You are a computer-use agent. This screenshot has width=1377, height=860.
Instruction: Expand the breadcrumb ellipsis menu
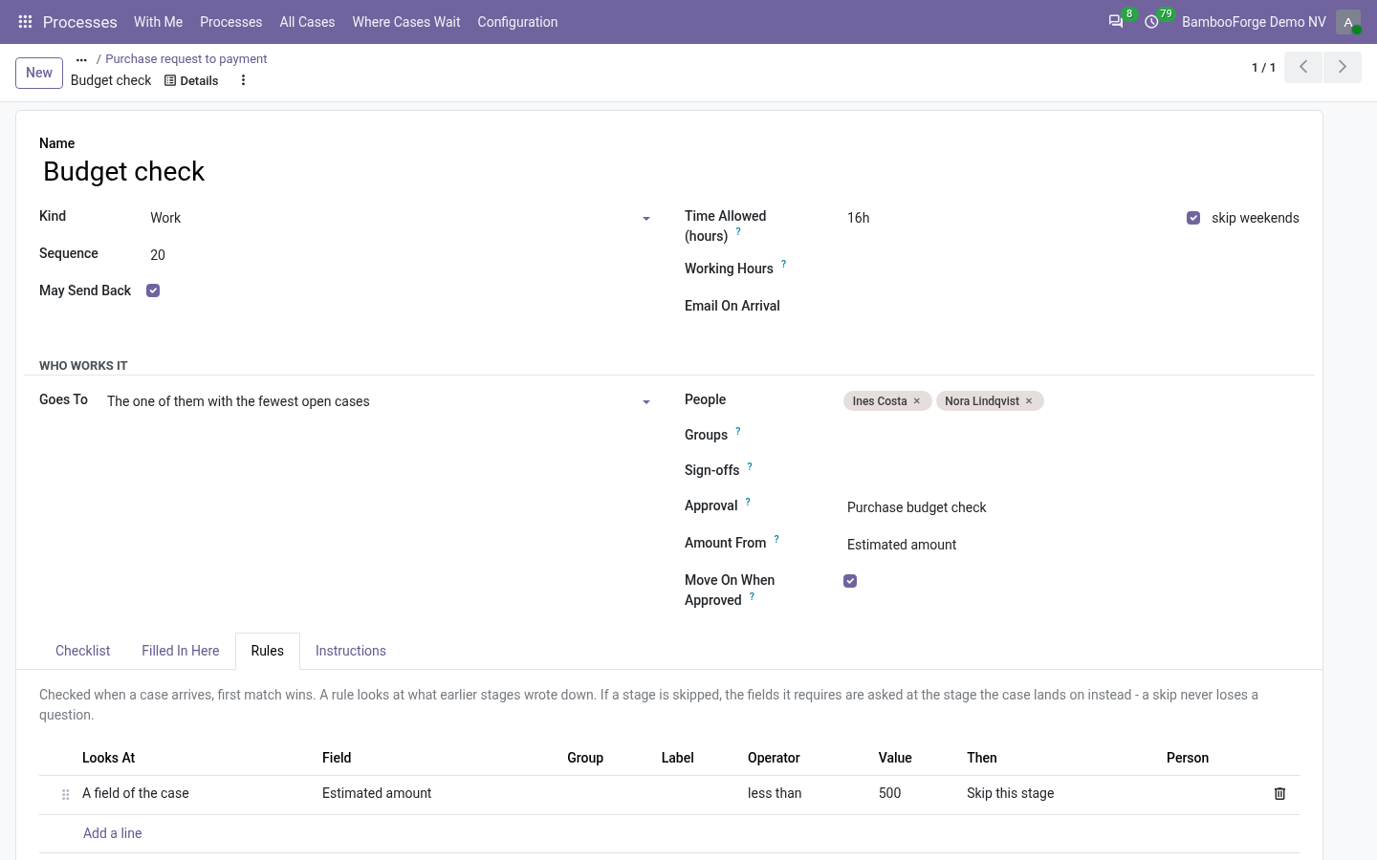81,59
